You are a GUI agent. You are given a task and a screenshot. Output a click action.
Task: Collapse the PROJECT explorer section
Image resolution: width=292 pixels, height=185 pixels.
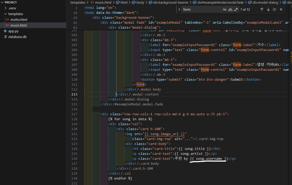(x=2, y=2)
